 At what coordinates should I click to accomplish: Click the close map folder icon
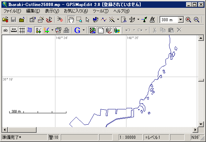pos(22,20)
